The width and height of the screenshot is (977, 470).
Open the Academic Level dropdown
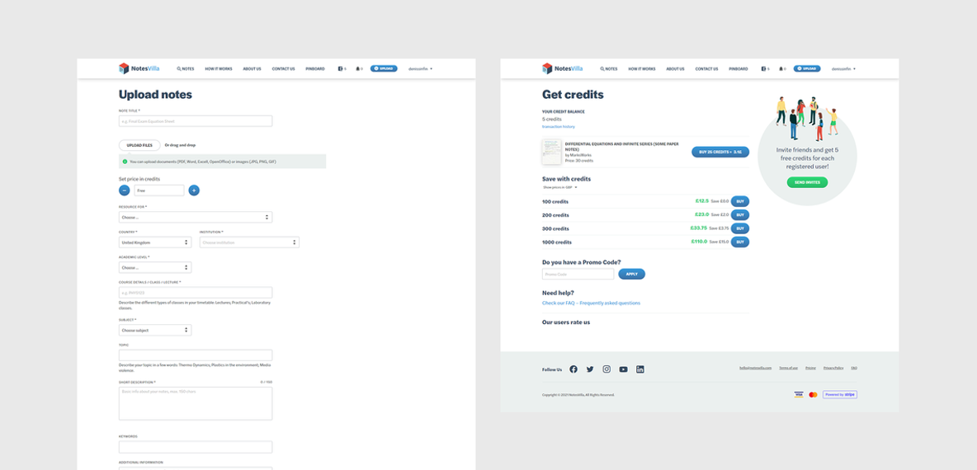155,268
